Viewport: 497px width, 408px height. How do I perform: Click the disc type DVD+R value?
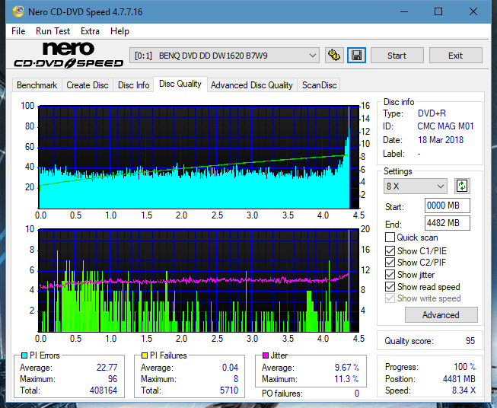point(432,113)
